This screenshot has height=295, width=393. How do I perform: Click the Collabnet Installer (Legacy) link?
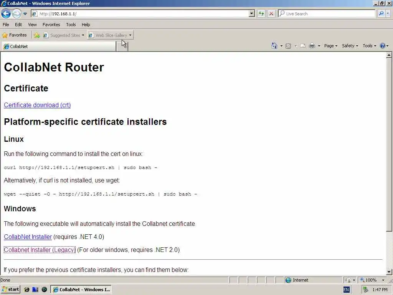(x=40, y=250)
